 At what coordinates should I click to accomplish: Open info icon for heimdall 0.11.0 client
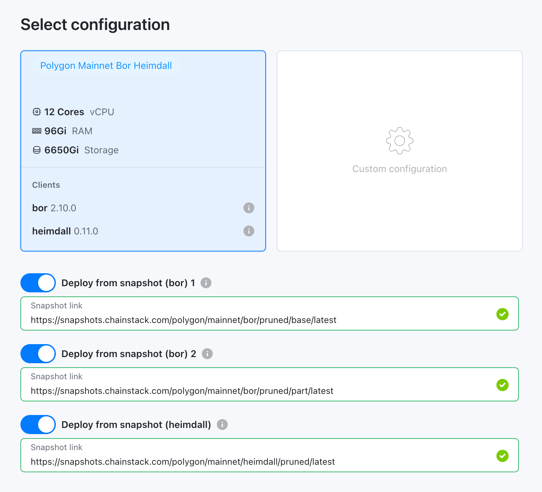tap(249, 231)
